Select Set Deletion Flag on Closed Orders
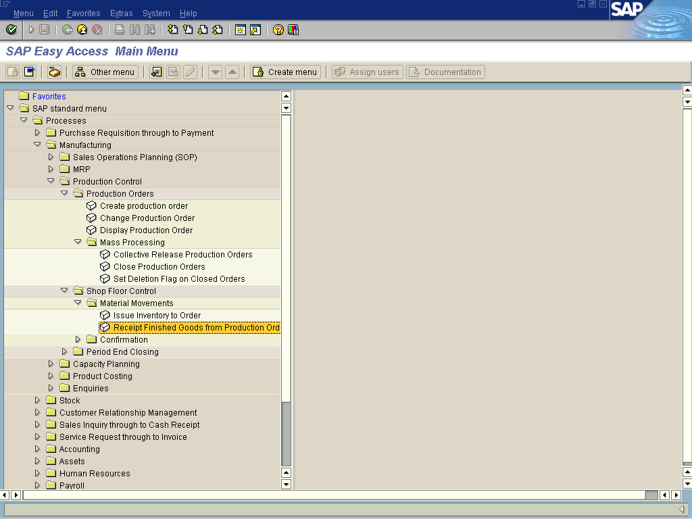Image resolution: width=692 pixels, height=519 pixels. (x=179, y=279)
